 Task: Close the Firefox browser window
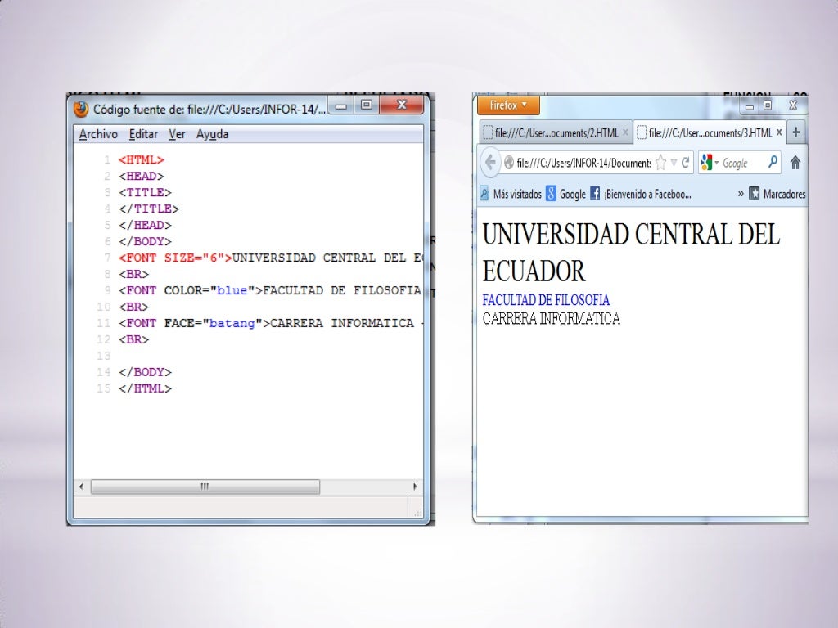tap(793, 105)
